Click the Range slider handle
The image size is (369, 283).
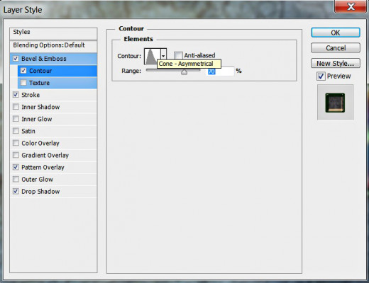(x=184, y=72)
